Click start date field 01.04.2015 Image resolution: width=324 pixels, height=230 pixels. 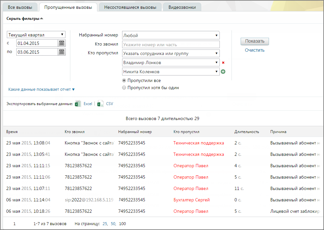pos(37,43)
